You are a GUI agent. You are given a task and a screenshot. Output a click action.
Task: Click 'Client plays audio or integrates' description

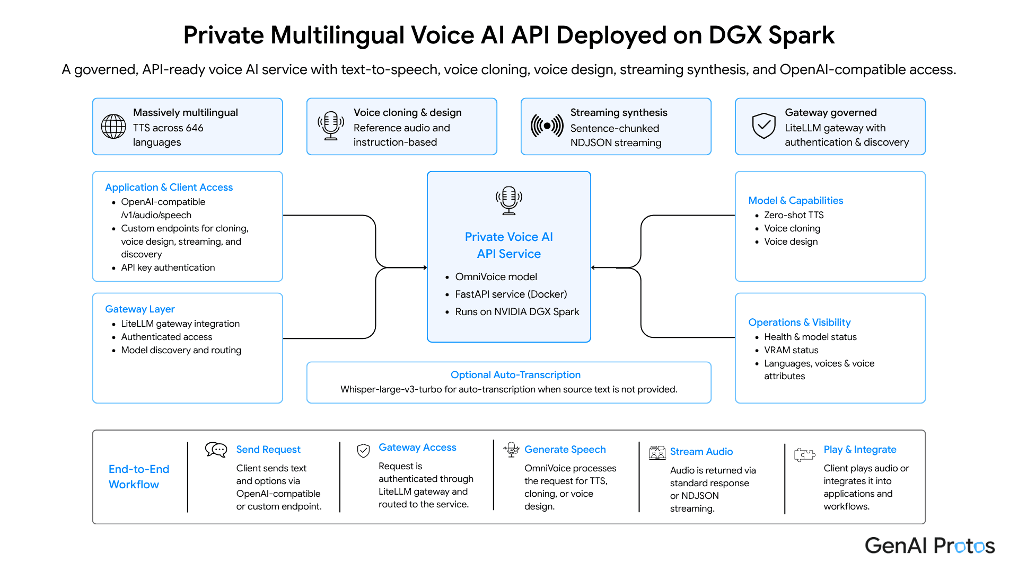pyautogui.click(x=866, y=488)
